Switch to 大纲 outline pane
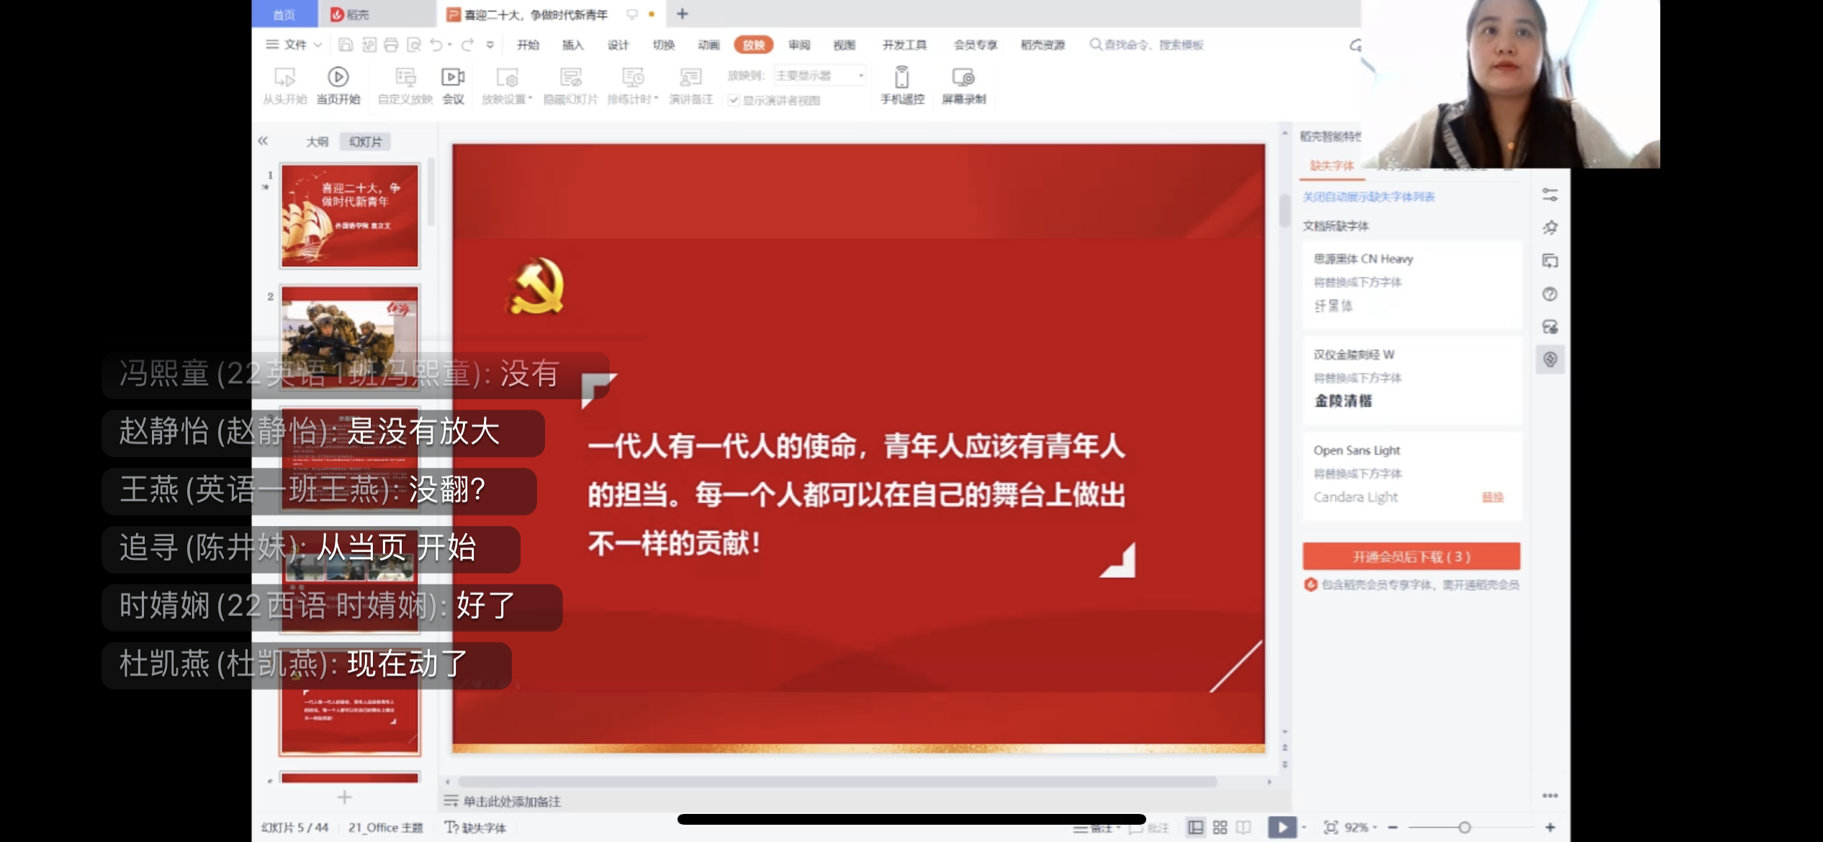Image resolution: width=1823 pixels, height=842 pixels. click(x=317, y=142)
